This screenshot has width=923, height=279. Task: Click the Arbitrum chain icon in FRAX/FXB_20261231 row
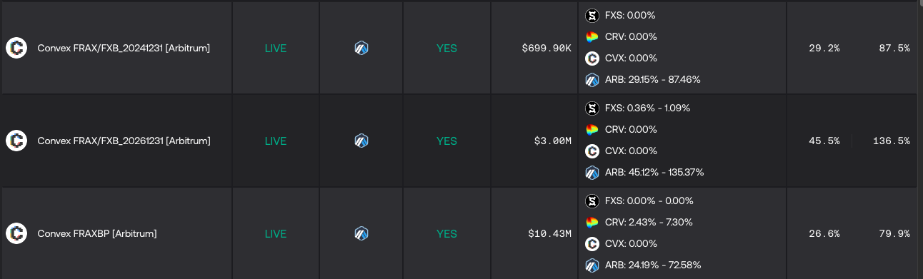click(361, 141)
